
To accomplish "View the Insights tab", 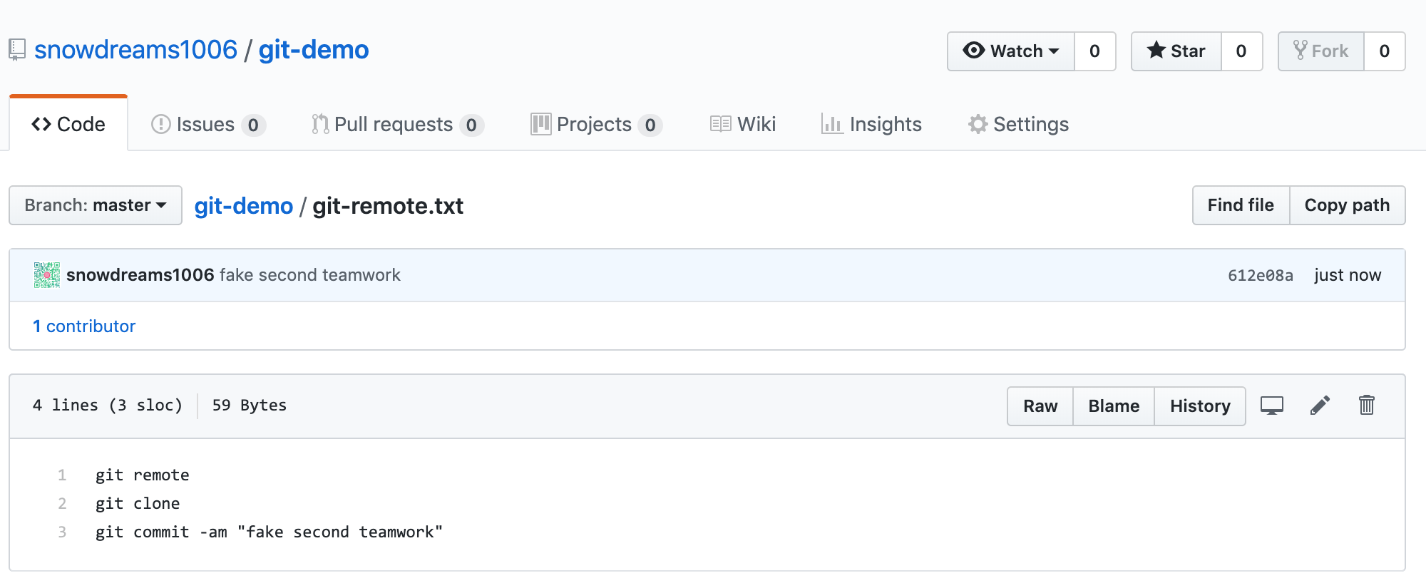I will (x=871, y=125).
